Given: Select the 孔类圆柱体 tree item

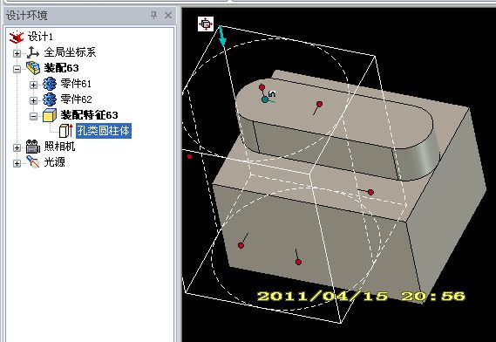Looking at the screenshot, I should click(x=104, y=131).
